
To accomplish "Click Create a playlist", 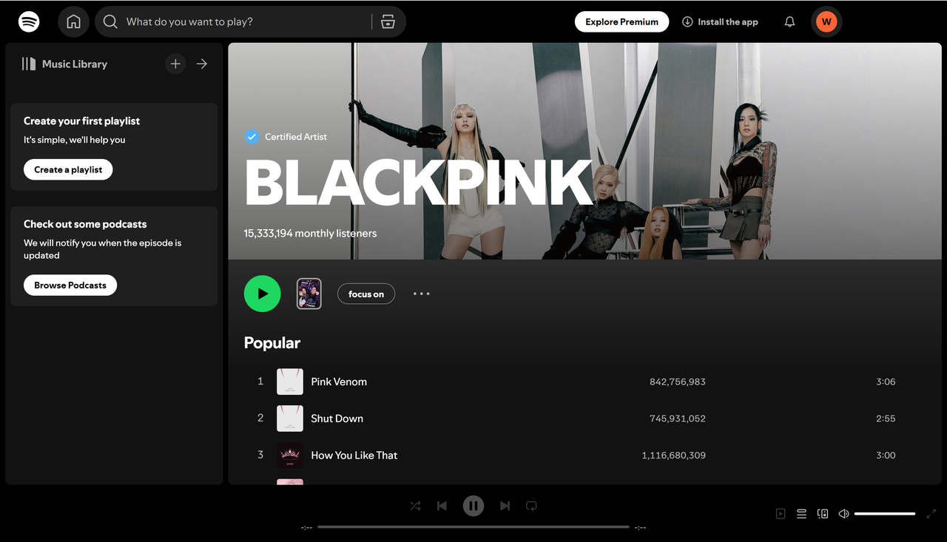I will [67, 169].
